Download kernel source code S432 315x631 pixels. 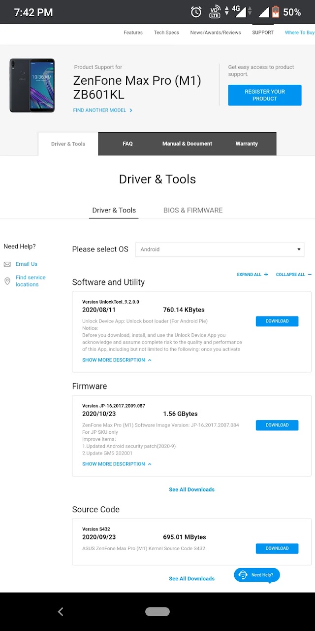[277, 548]
